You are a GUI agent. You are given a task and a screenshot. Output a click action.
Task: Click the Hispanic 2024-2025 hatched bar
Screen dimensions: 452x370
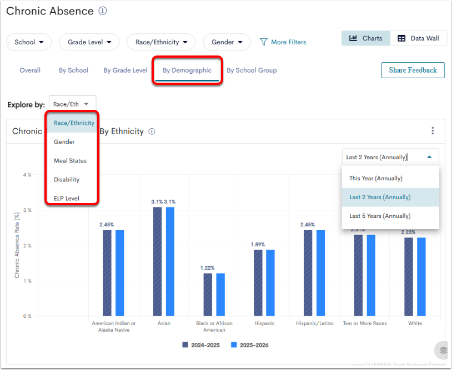click(x=258, y=283)
